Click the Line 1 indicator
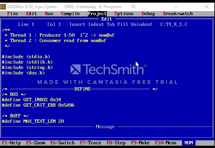 click(26, 25)
